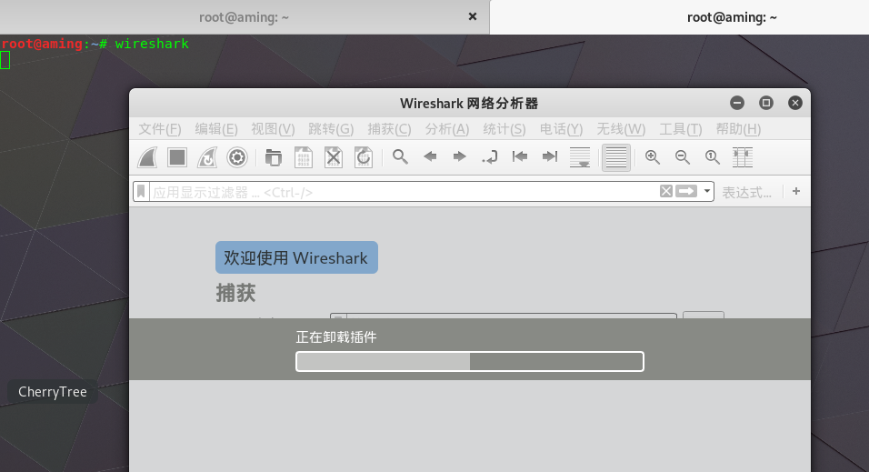Click the 捕获 section heading
The image size is (869, 472).
pos(235,293)
